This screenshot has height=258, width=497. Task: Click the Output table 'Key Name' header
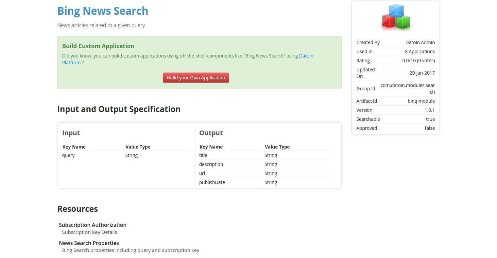click(x=211, y=147)
